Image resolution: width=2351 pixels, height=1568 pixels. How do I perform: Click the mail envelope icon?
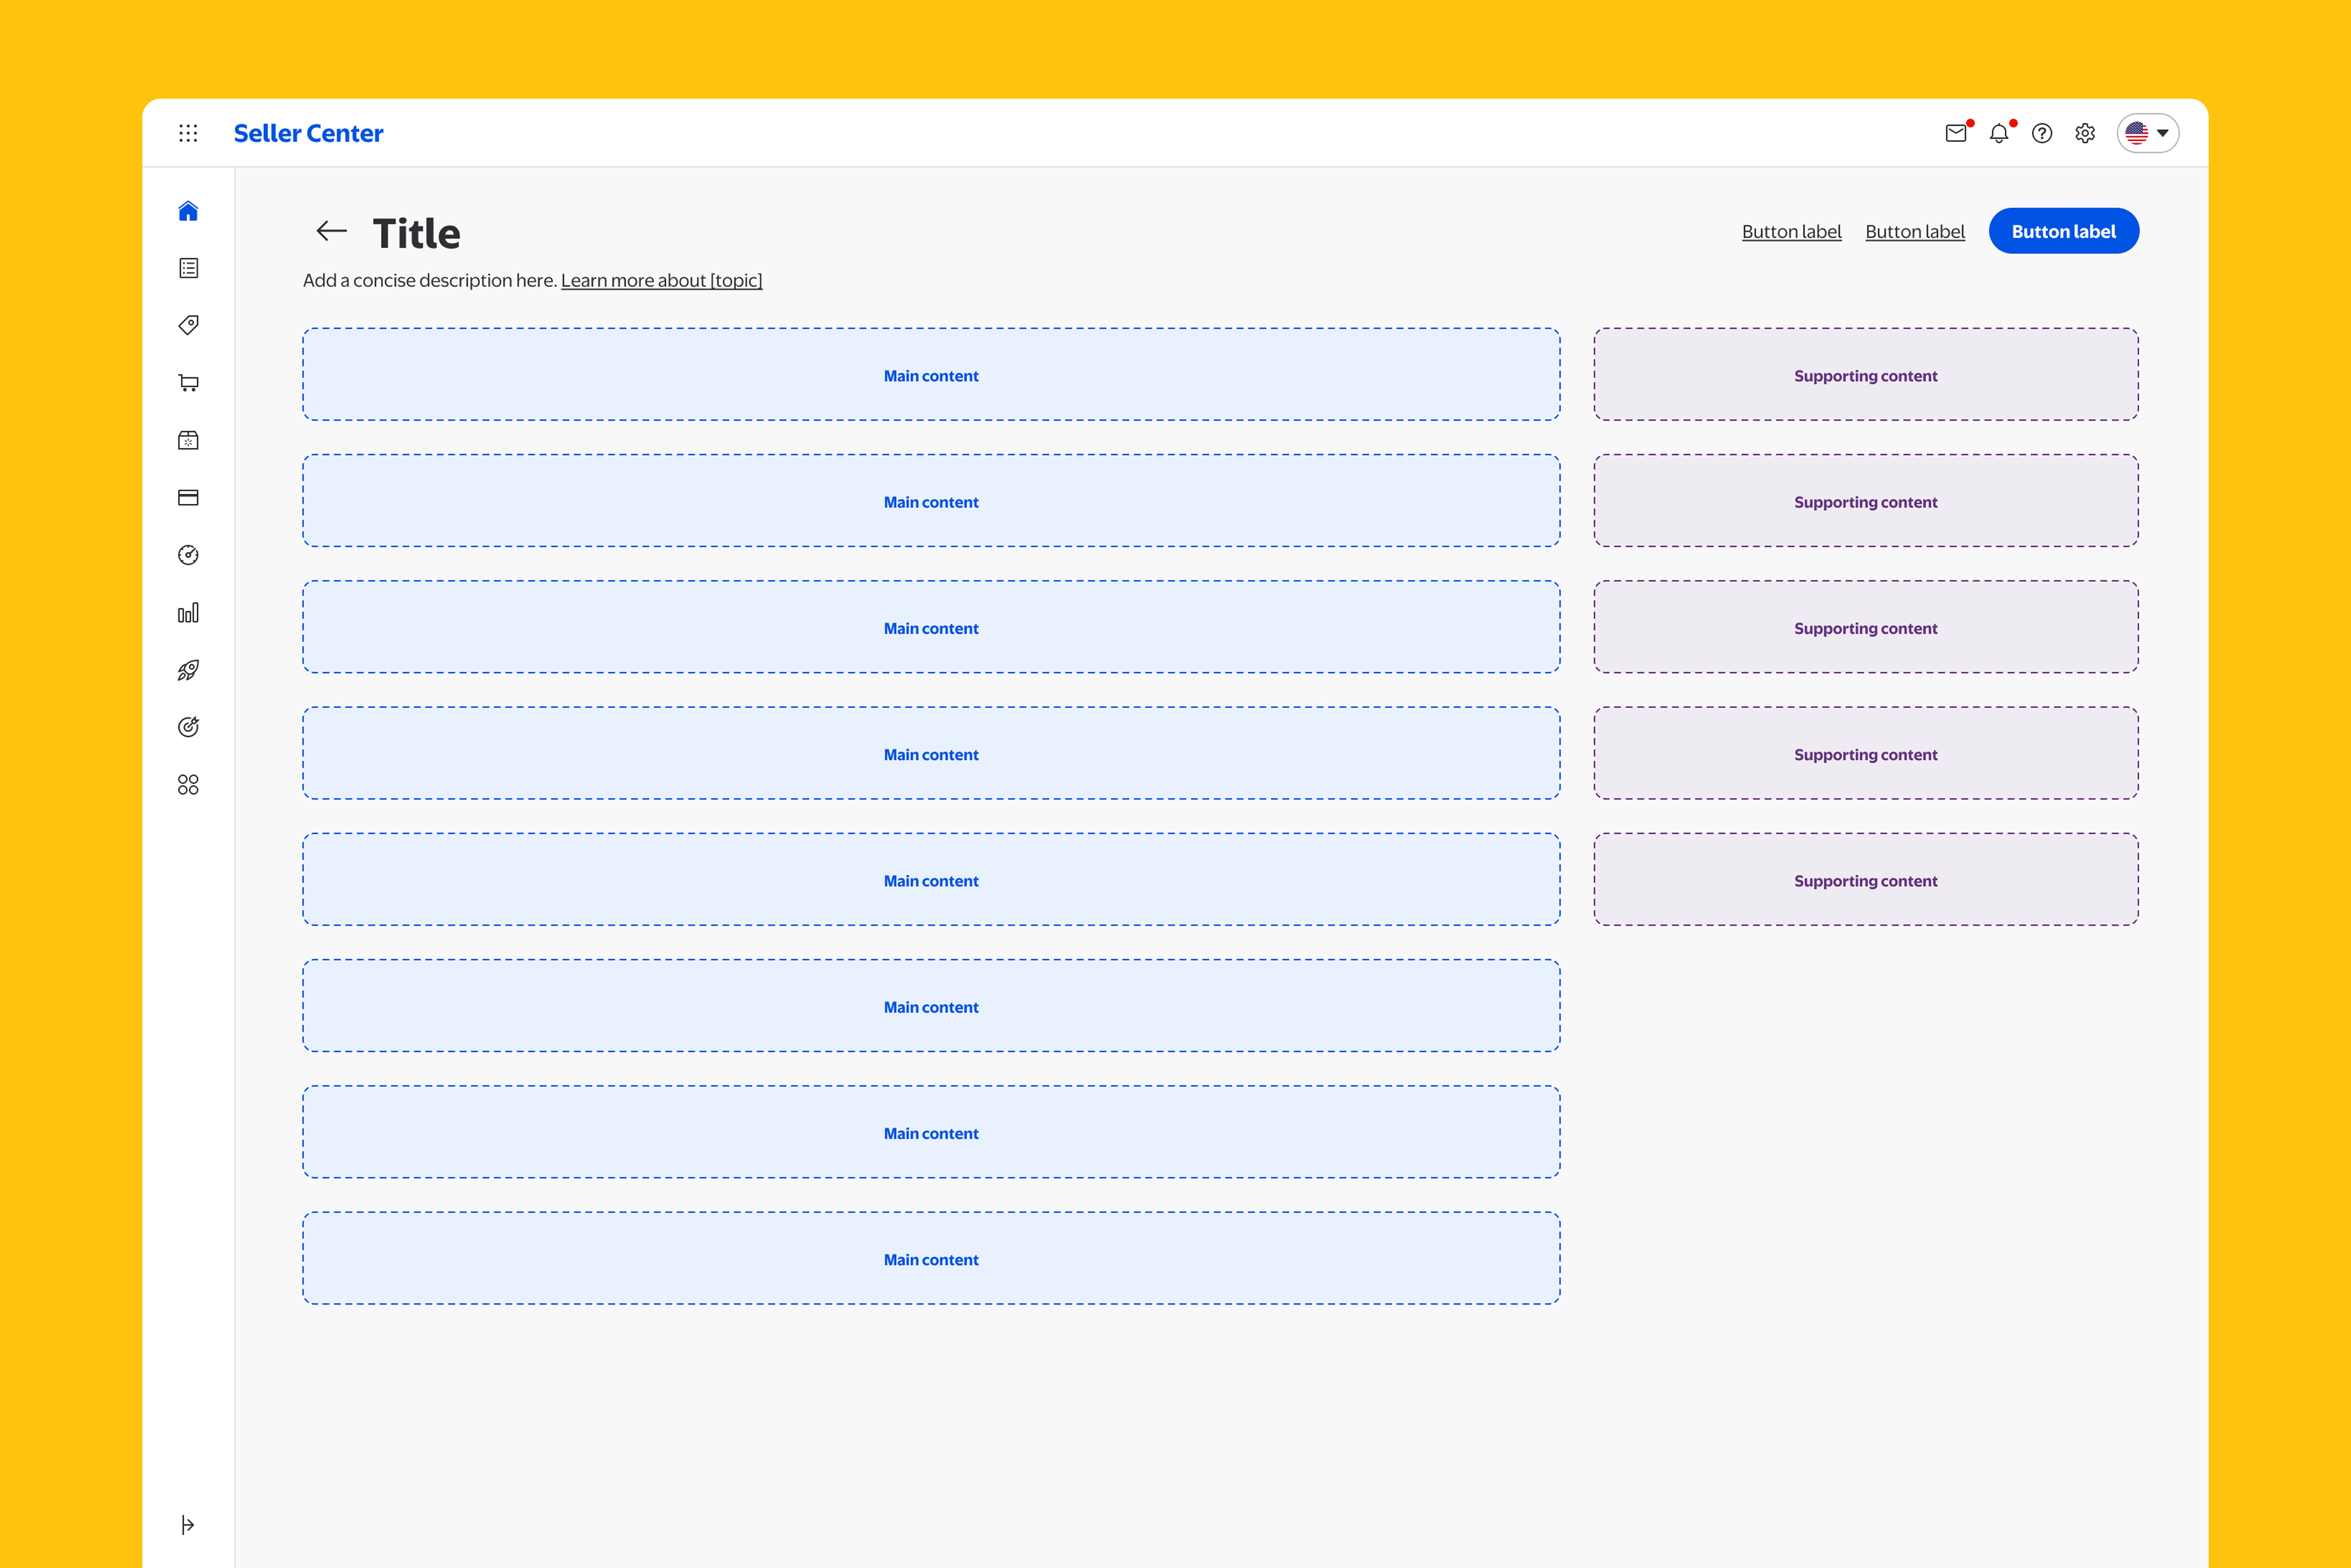1956,133
